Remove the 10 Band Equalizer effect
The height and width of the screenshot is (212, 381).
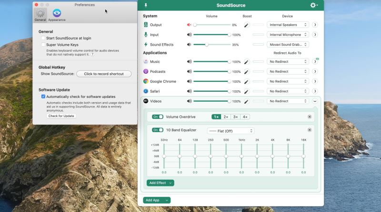point(310,130)
